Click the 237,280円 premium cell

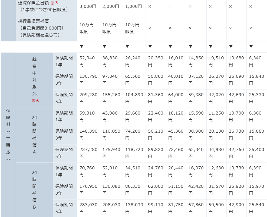(88, 153)
